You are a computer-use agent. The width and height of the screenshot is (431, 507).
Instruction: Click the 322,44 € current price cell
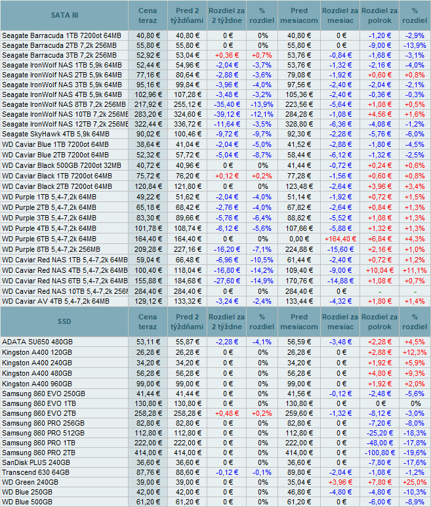[148, 124]
